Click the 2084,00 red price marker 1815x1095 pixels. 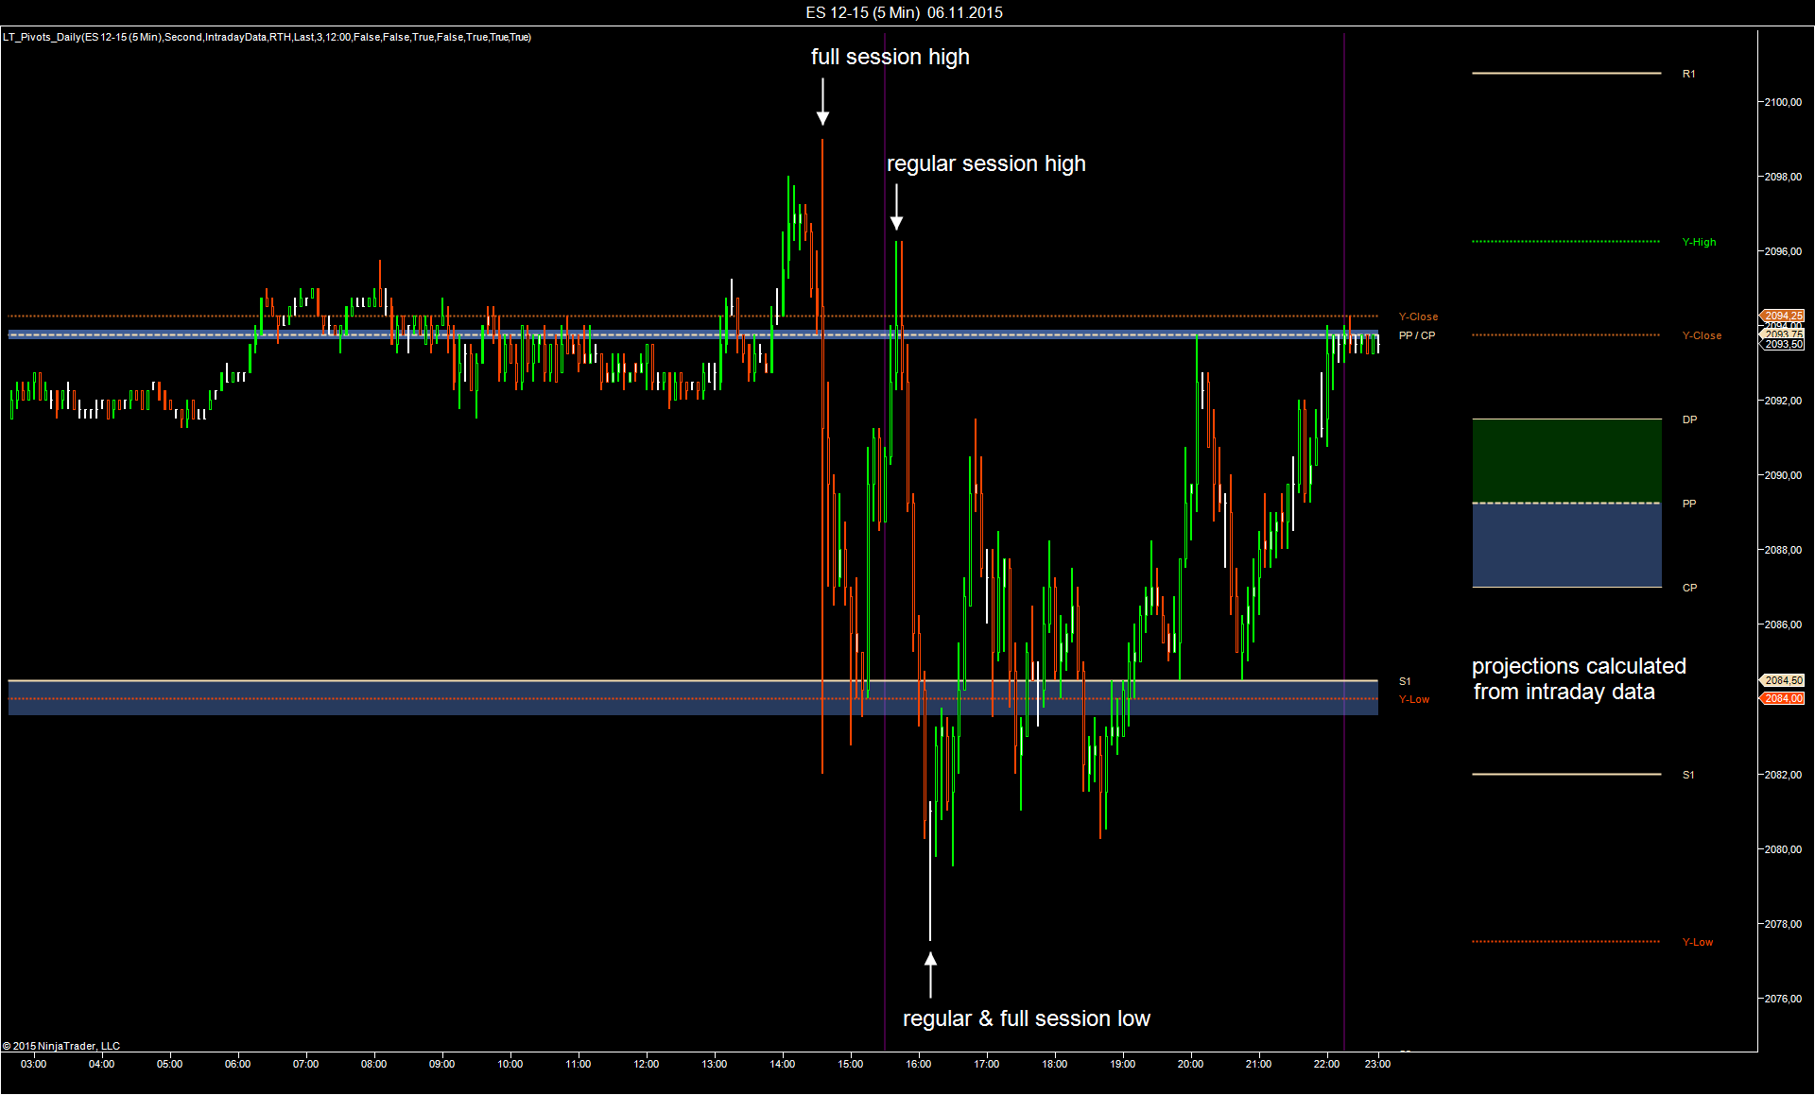1782,698
